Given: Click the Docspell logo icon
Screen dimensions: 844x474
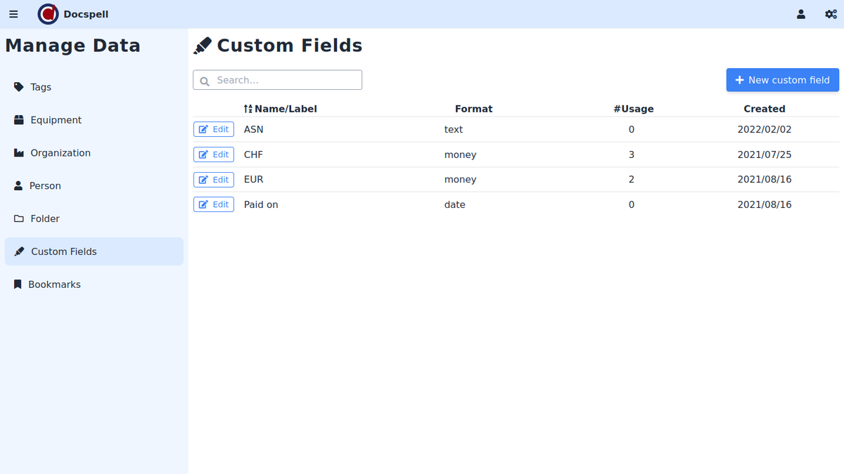Looking at the screenshot, I should click(x=48, y=14).
